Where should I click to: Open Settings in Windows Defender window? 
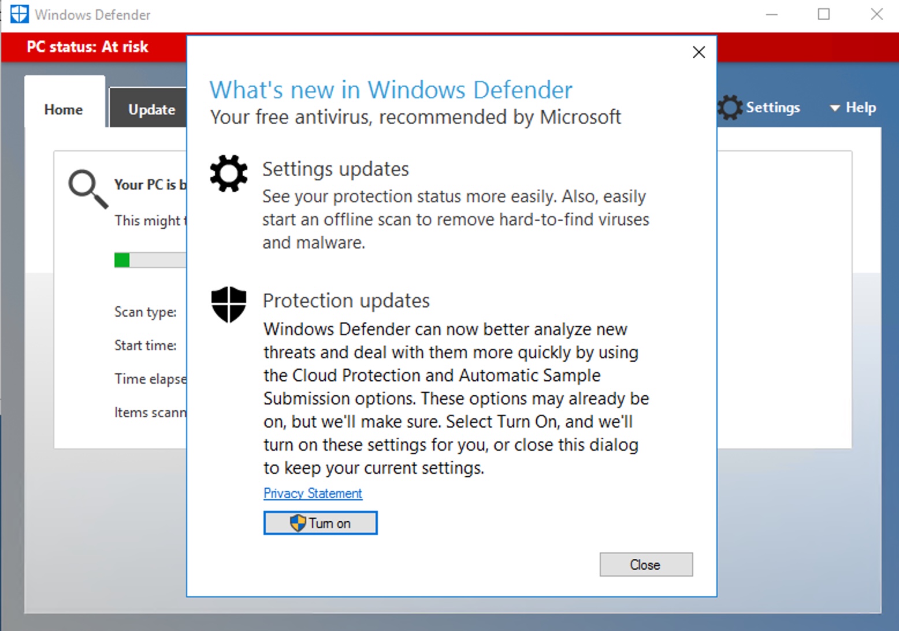point(772,107)
